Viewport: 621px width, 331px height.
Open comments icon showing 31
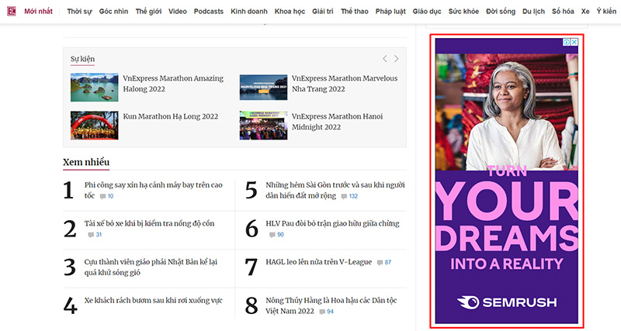click(91, 235)
